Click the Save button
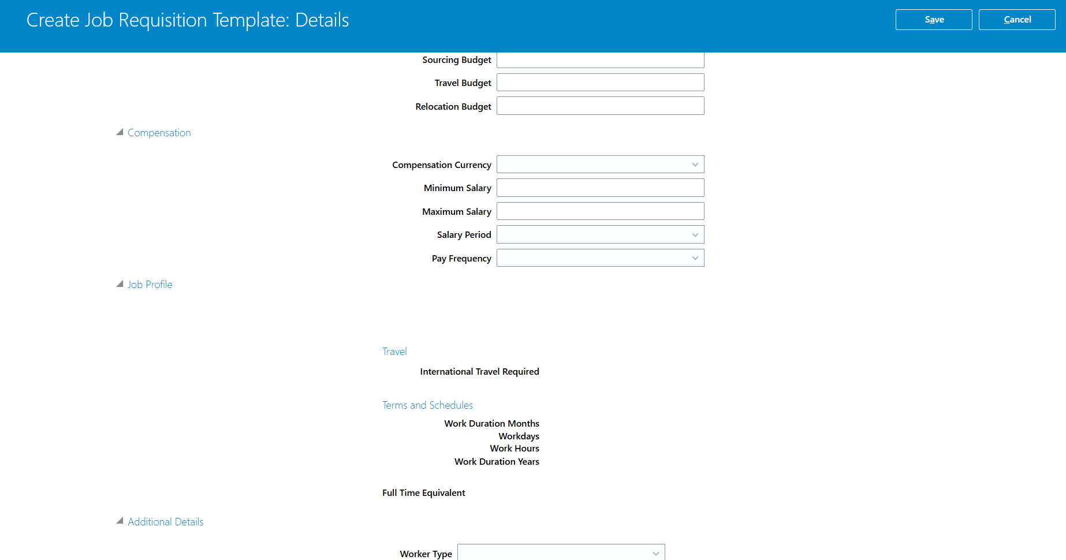 [934, 20]
